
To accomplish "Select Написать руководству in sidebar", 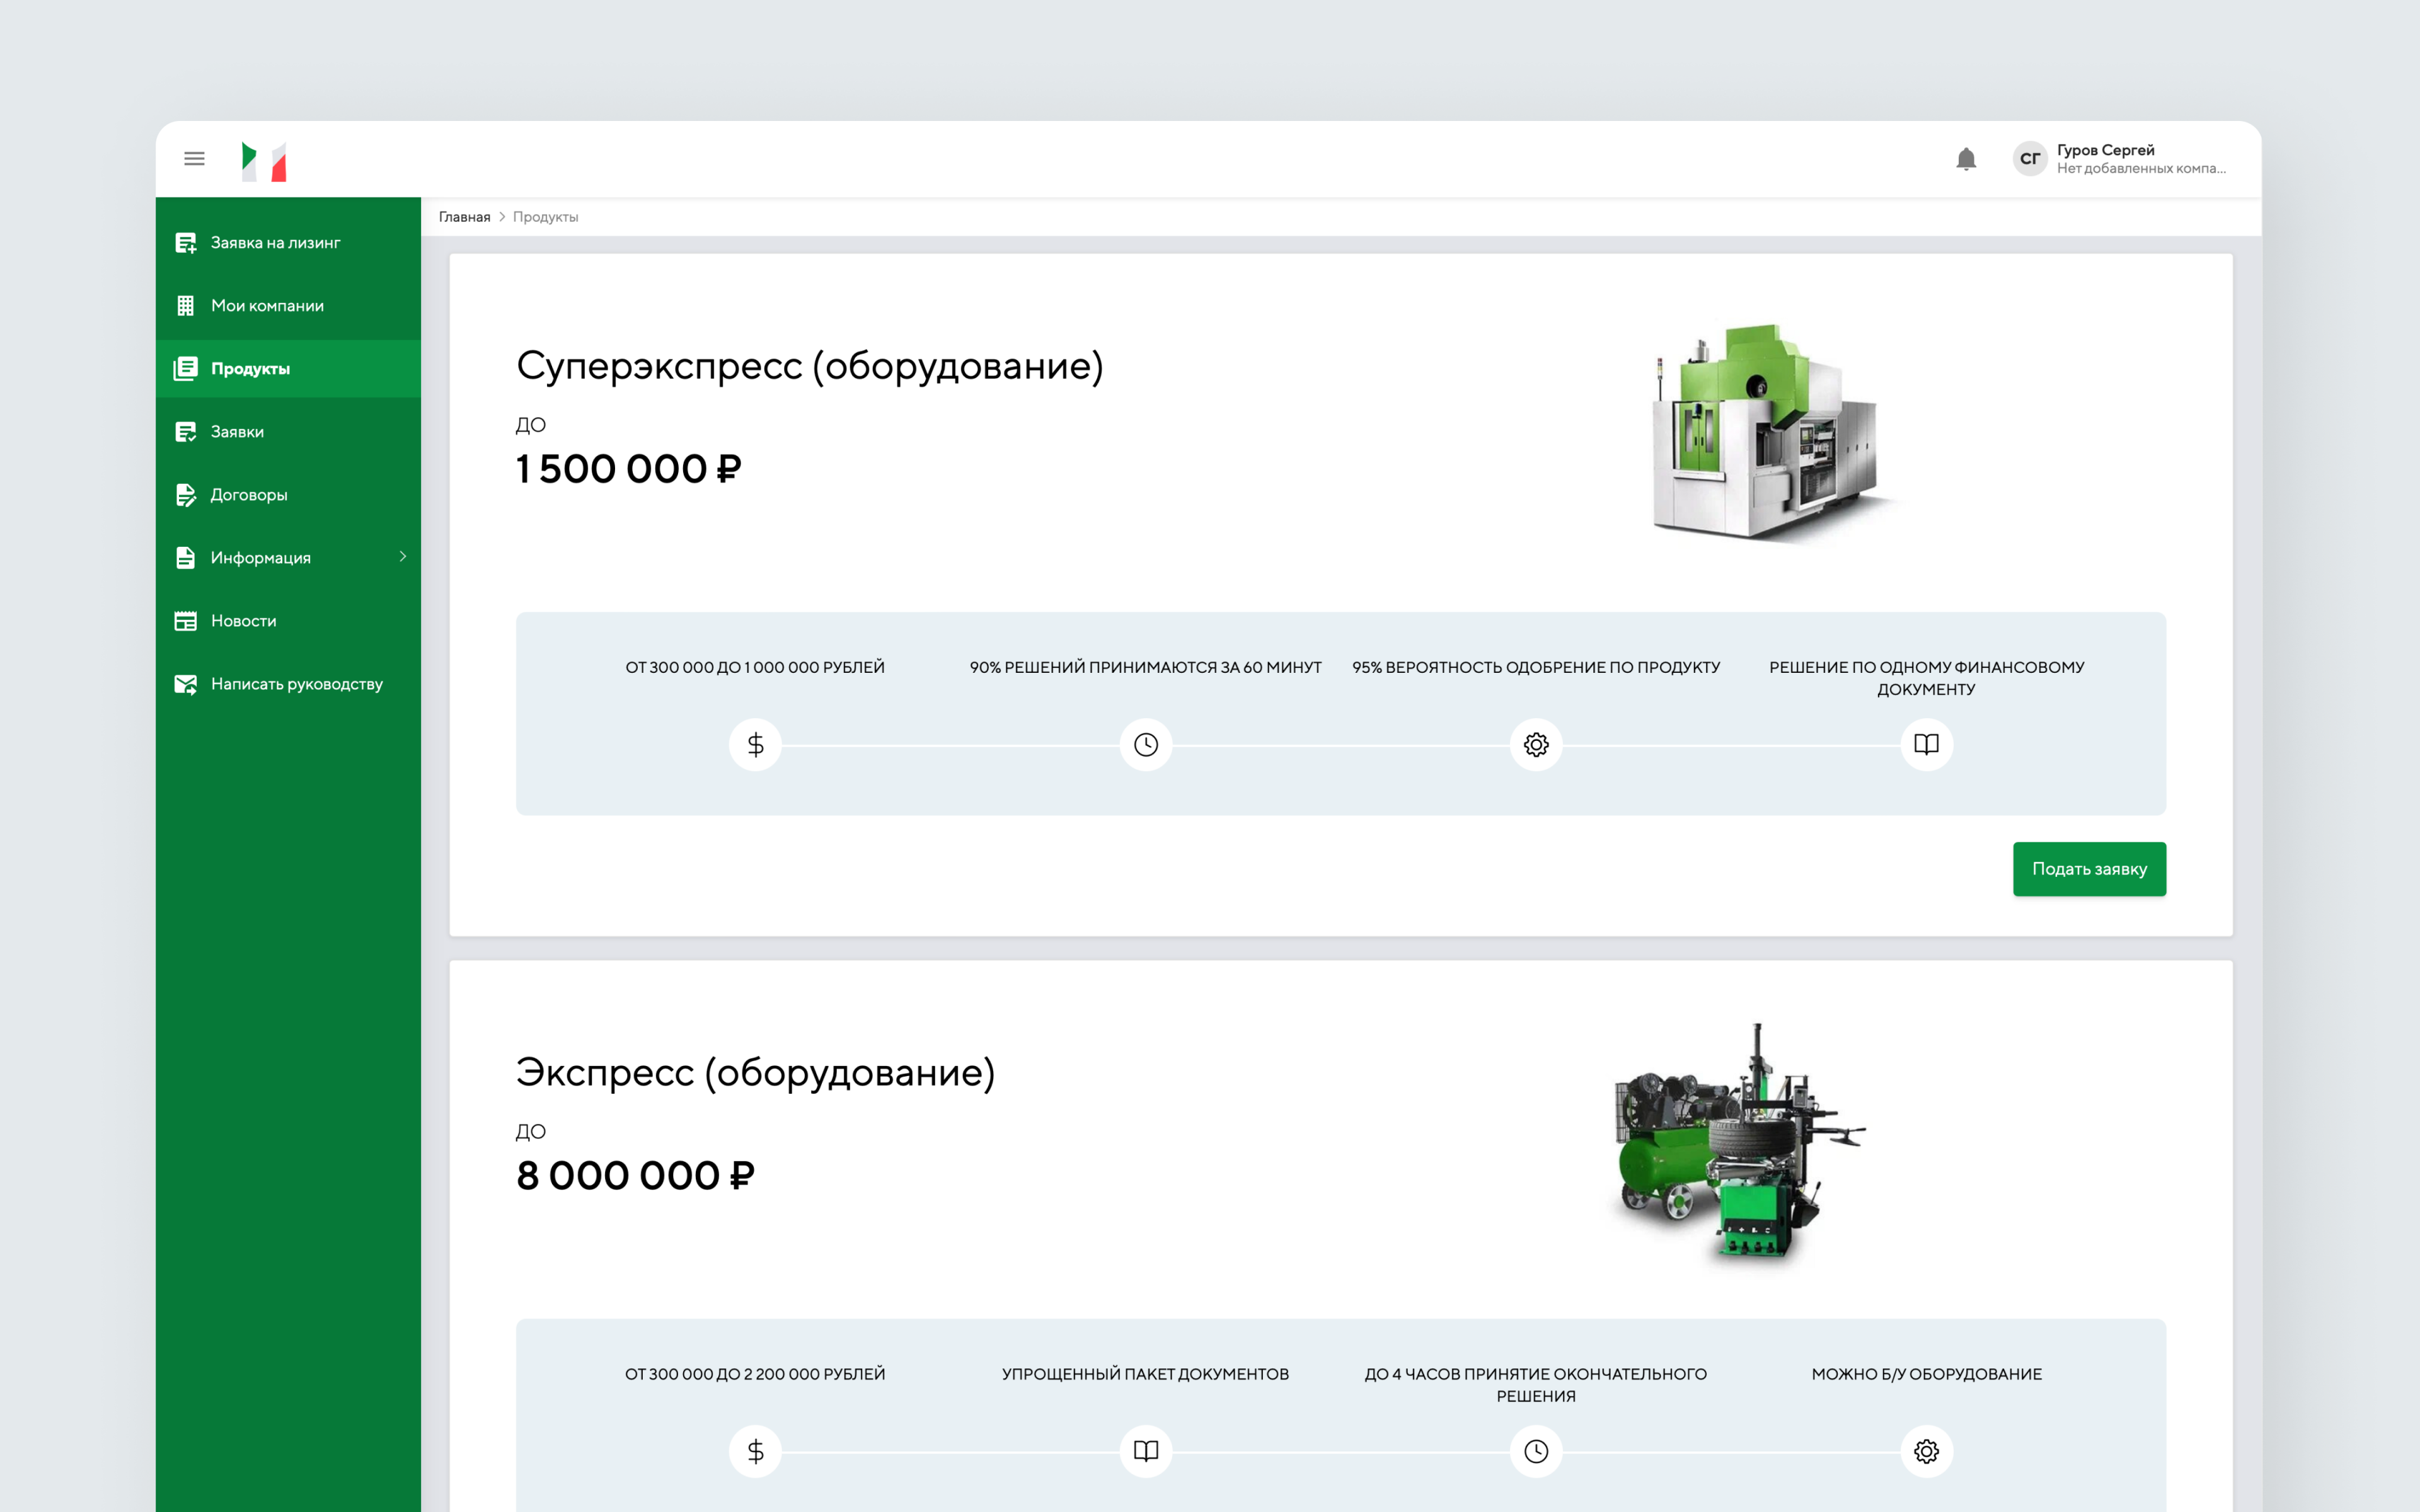I will click(296, 684).
